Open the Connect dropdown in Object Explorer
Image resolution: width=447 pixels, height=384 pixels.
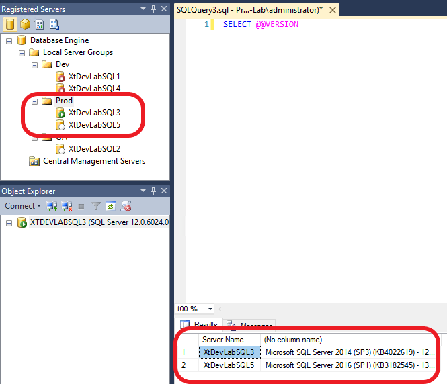click(x=23, y=206)
